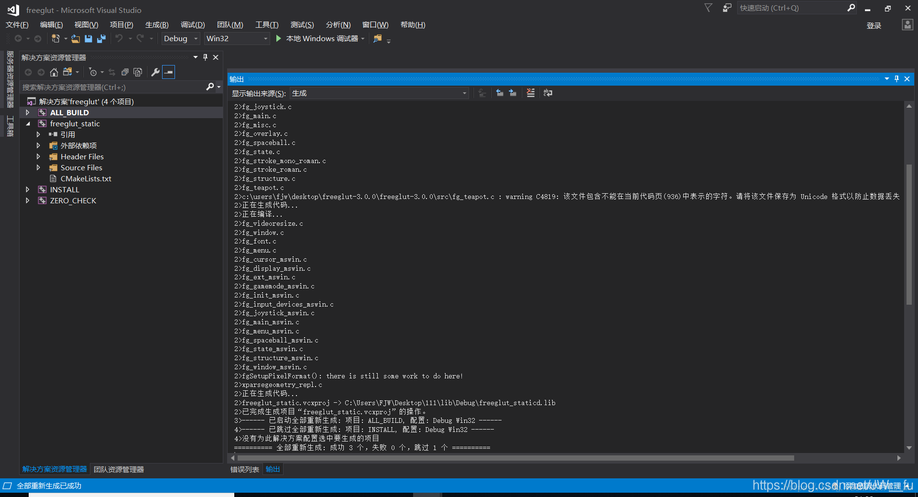This screenshot has height=497, width=918.
Task: Toggle Preview Selected Items button
Action: coord(169,72)
